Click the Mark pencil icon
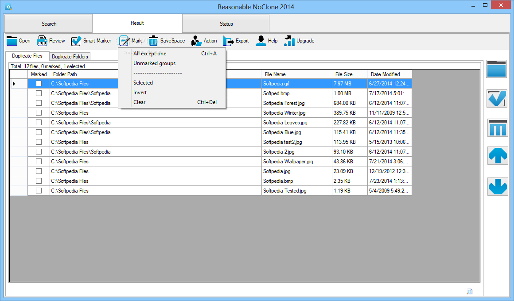This screenshot has width=514, height=301. click(125, 41)
